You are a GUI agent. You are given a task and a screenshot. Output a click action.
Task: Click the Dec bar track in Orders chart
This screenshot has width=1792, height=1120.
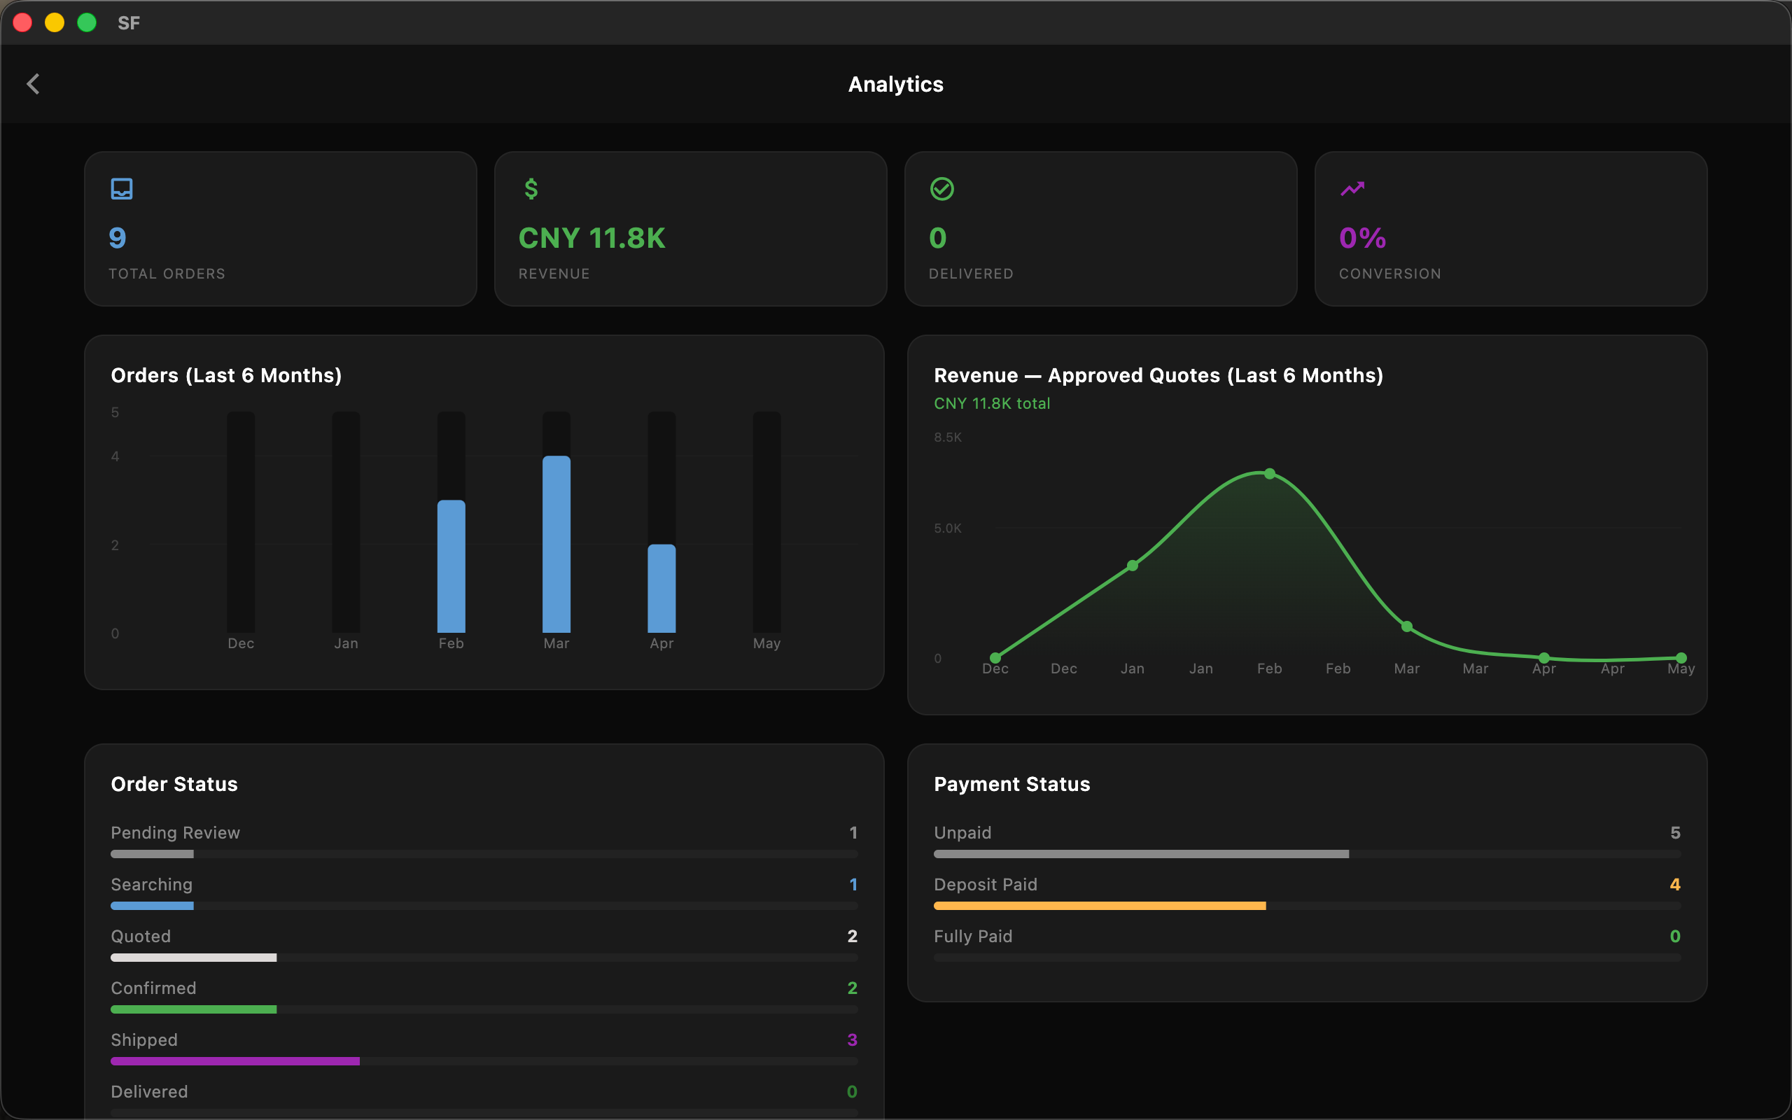coord(241,521)
